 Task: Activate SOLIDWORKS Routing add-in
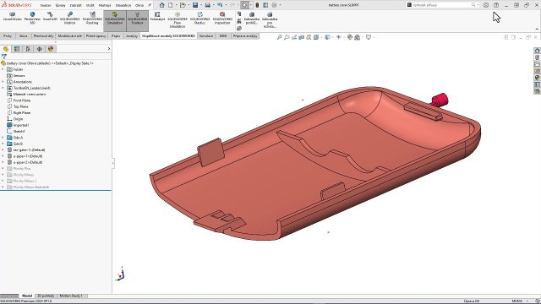(x=92, y=18)
